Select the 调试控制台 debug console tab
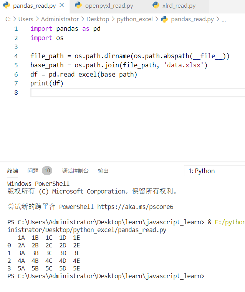 (75, 171)
